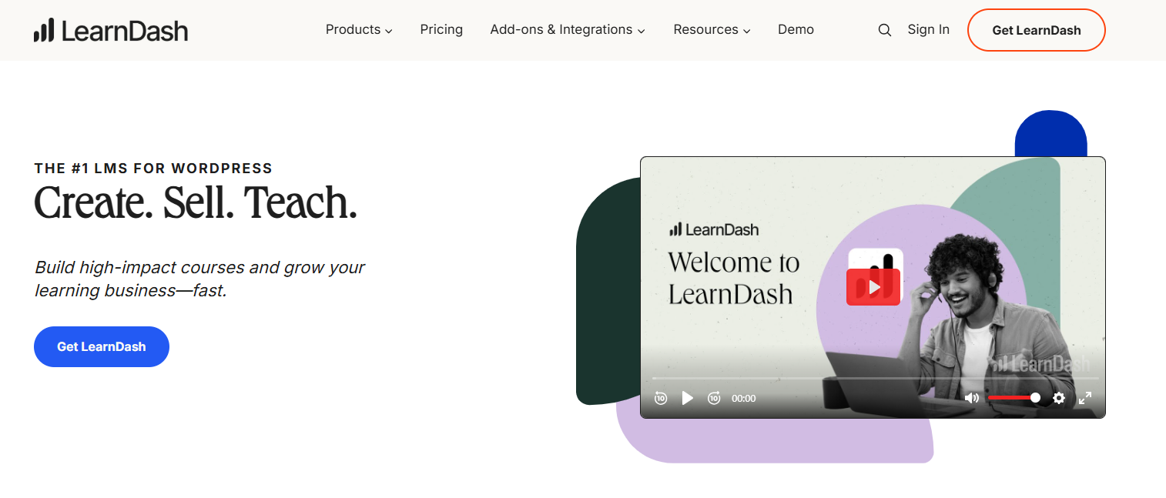The image size is (1166, 498).
Task: Rewind video 10 seconds
Action: [661, 398]
